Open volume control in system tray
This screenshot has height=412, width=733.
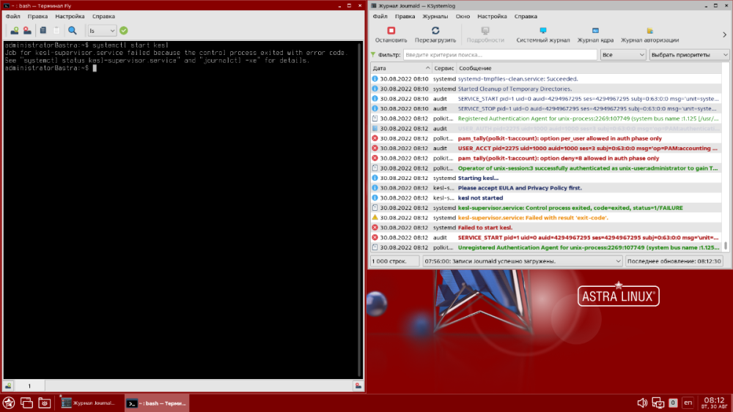[642, 403]
